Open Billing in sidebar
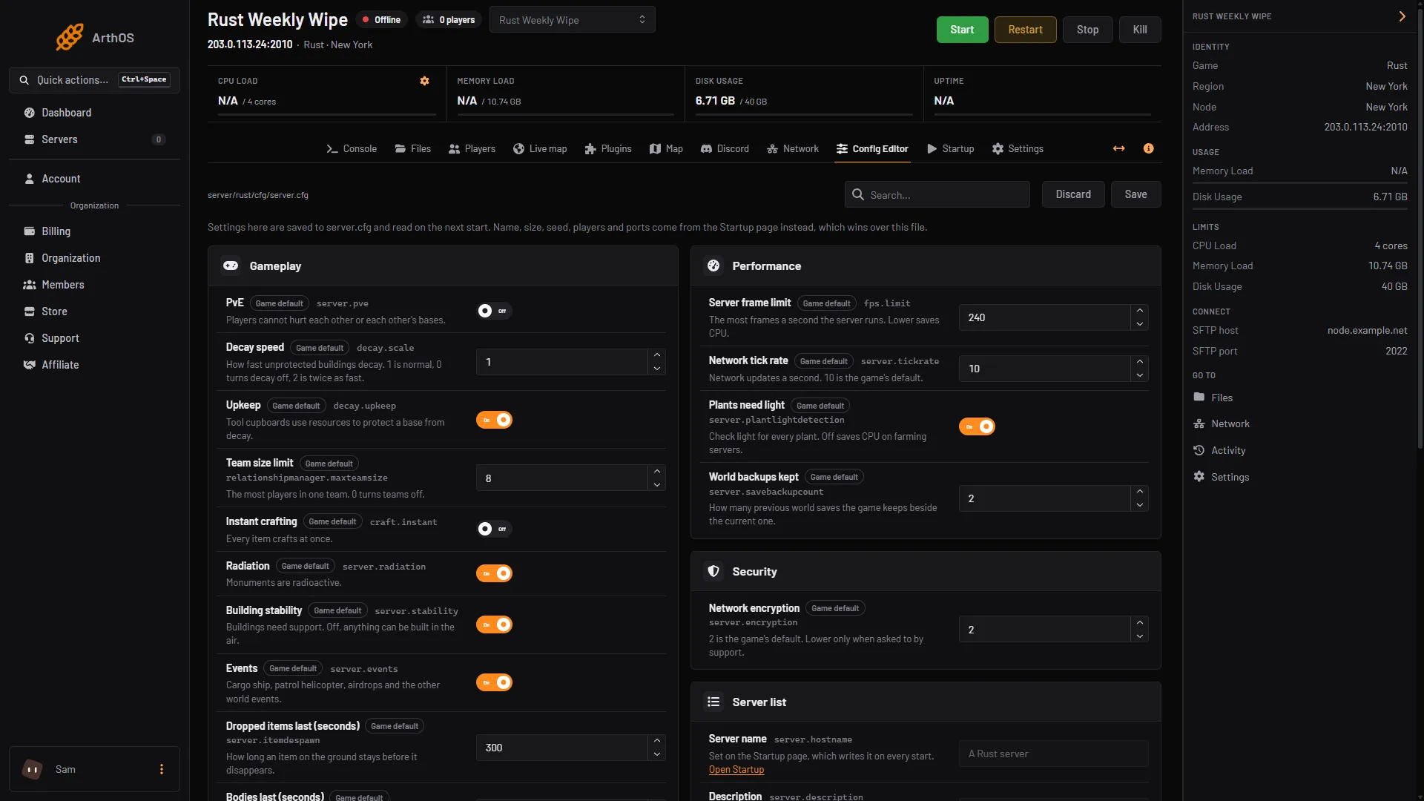This screenshot has width=1424, height=801. pos(94,231)
